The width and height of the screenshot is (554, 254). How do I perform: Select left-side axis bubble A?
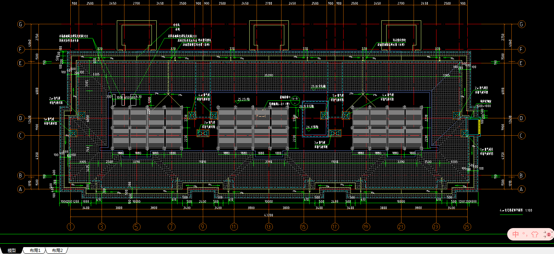(21, 189)
